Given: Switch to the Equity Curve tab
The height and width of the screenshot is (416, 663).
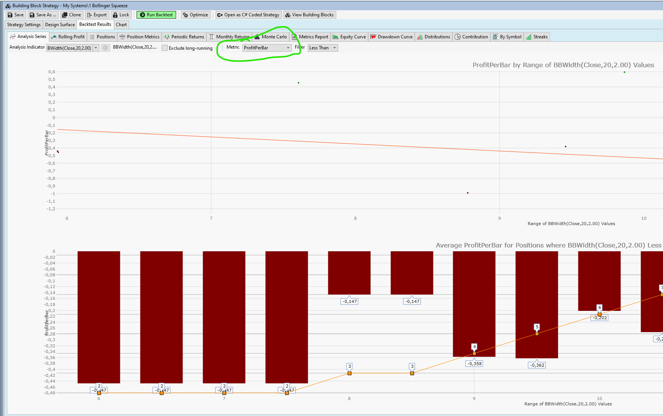Looking at the screenshot, I should coord(349,37).
